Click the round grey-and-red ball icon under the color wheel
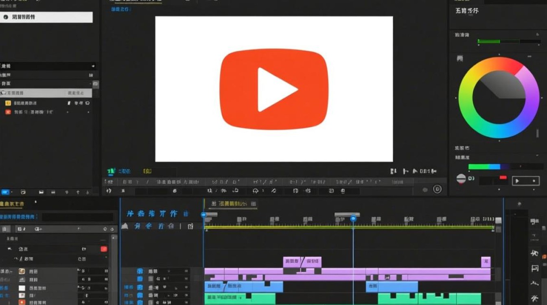This screenshot has width=547, height=305. [x=461, y=179]
